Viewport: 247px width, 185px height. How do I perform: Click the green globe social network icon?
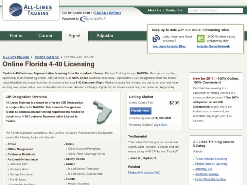tap(200, 39)
